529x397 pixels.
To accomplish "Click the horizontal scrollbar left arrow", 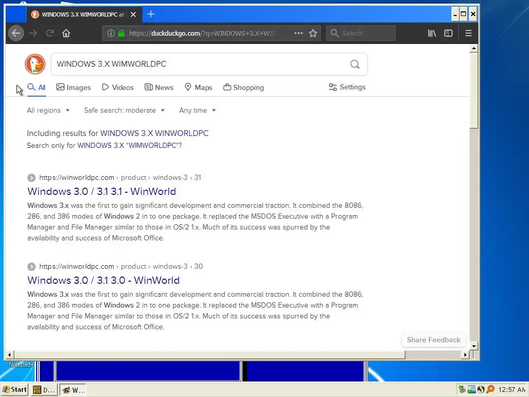I will pos(9,355).
